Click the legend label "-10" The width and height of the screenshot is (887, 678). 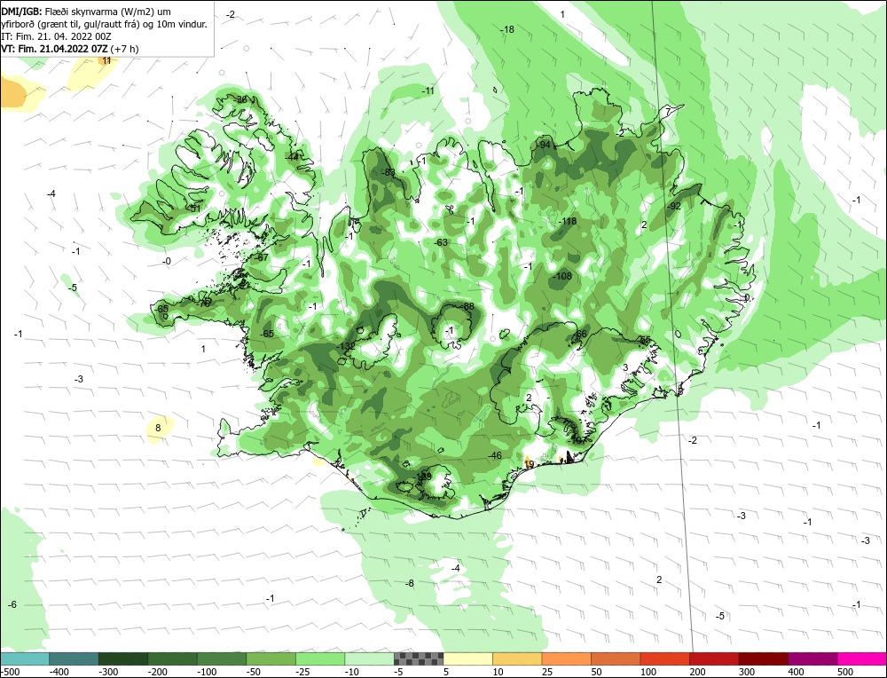click(352, 672)
